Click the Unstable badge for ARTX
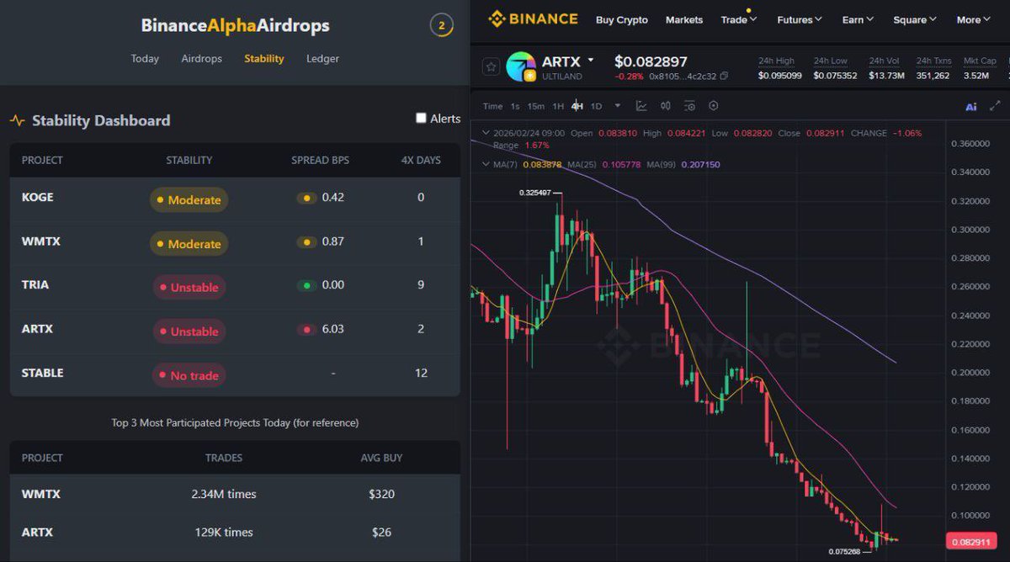The height and width of the screenshot is (562, 1010). point(189,331)
